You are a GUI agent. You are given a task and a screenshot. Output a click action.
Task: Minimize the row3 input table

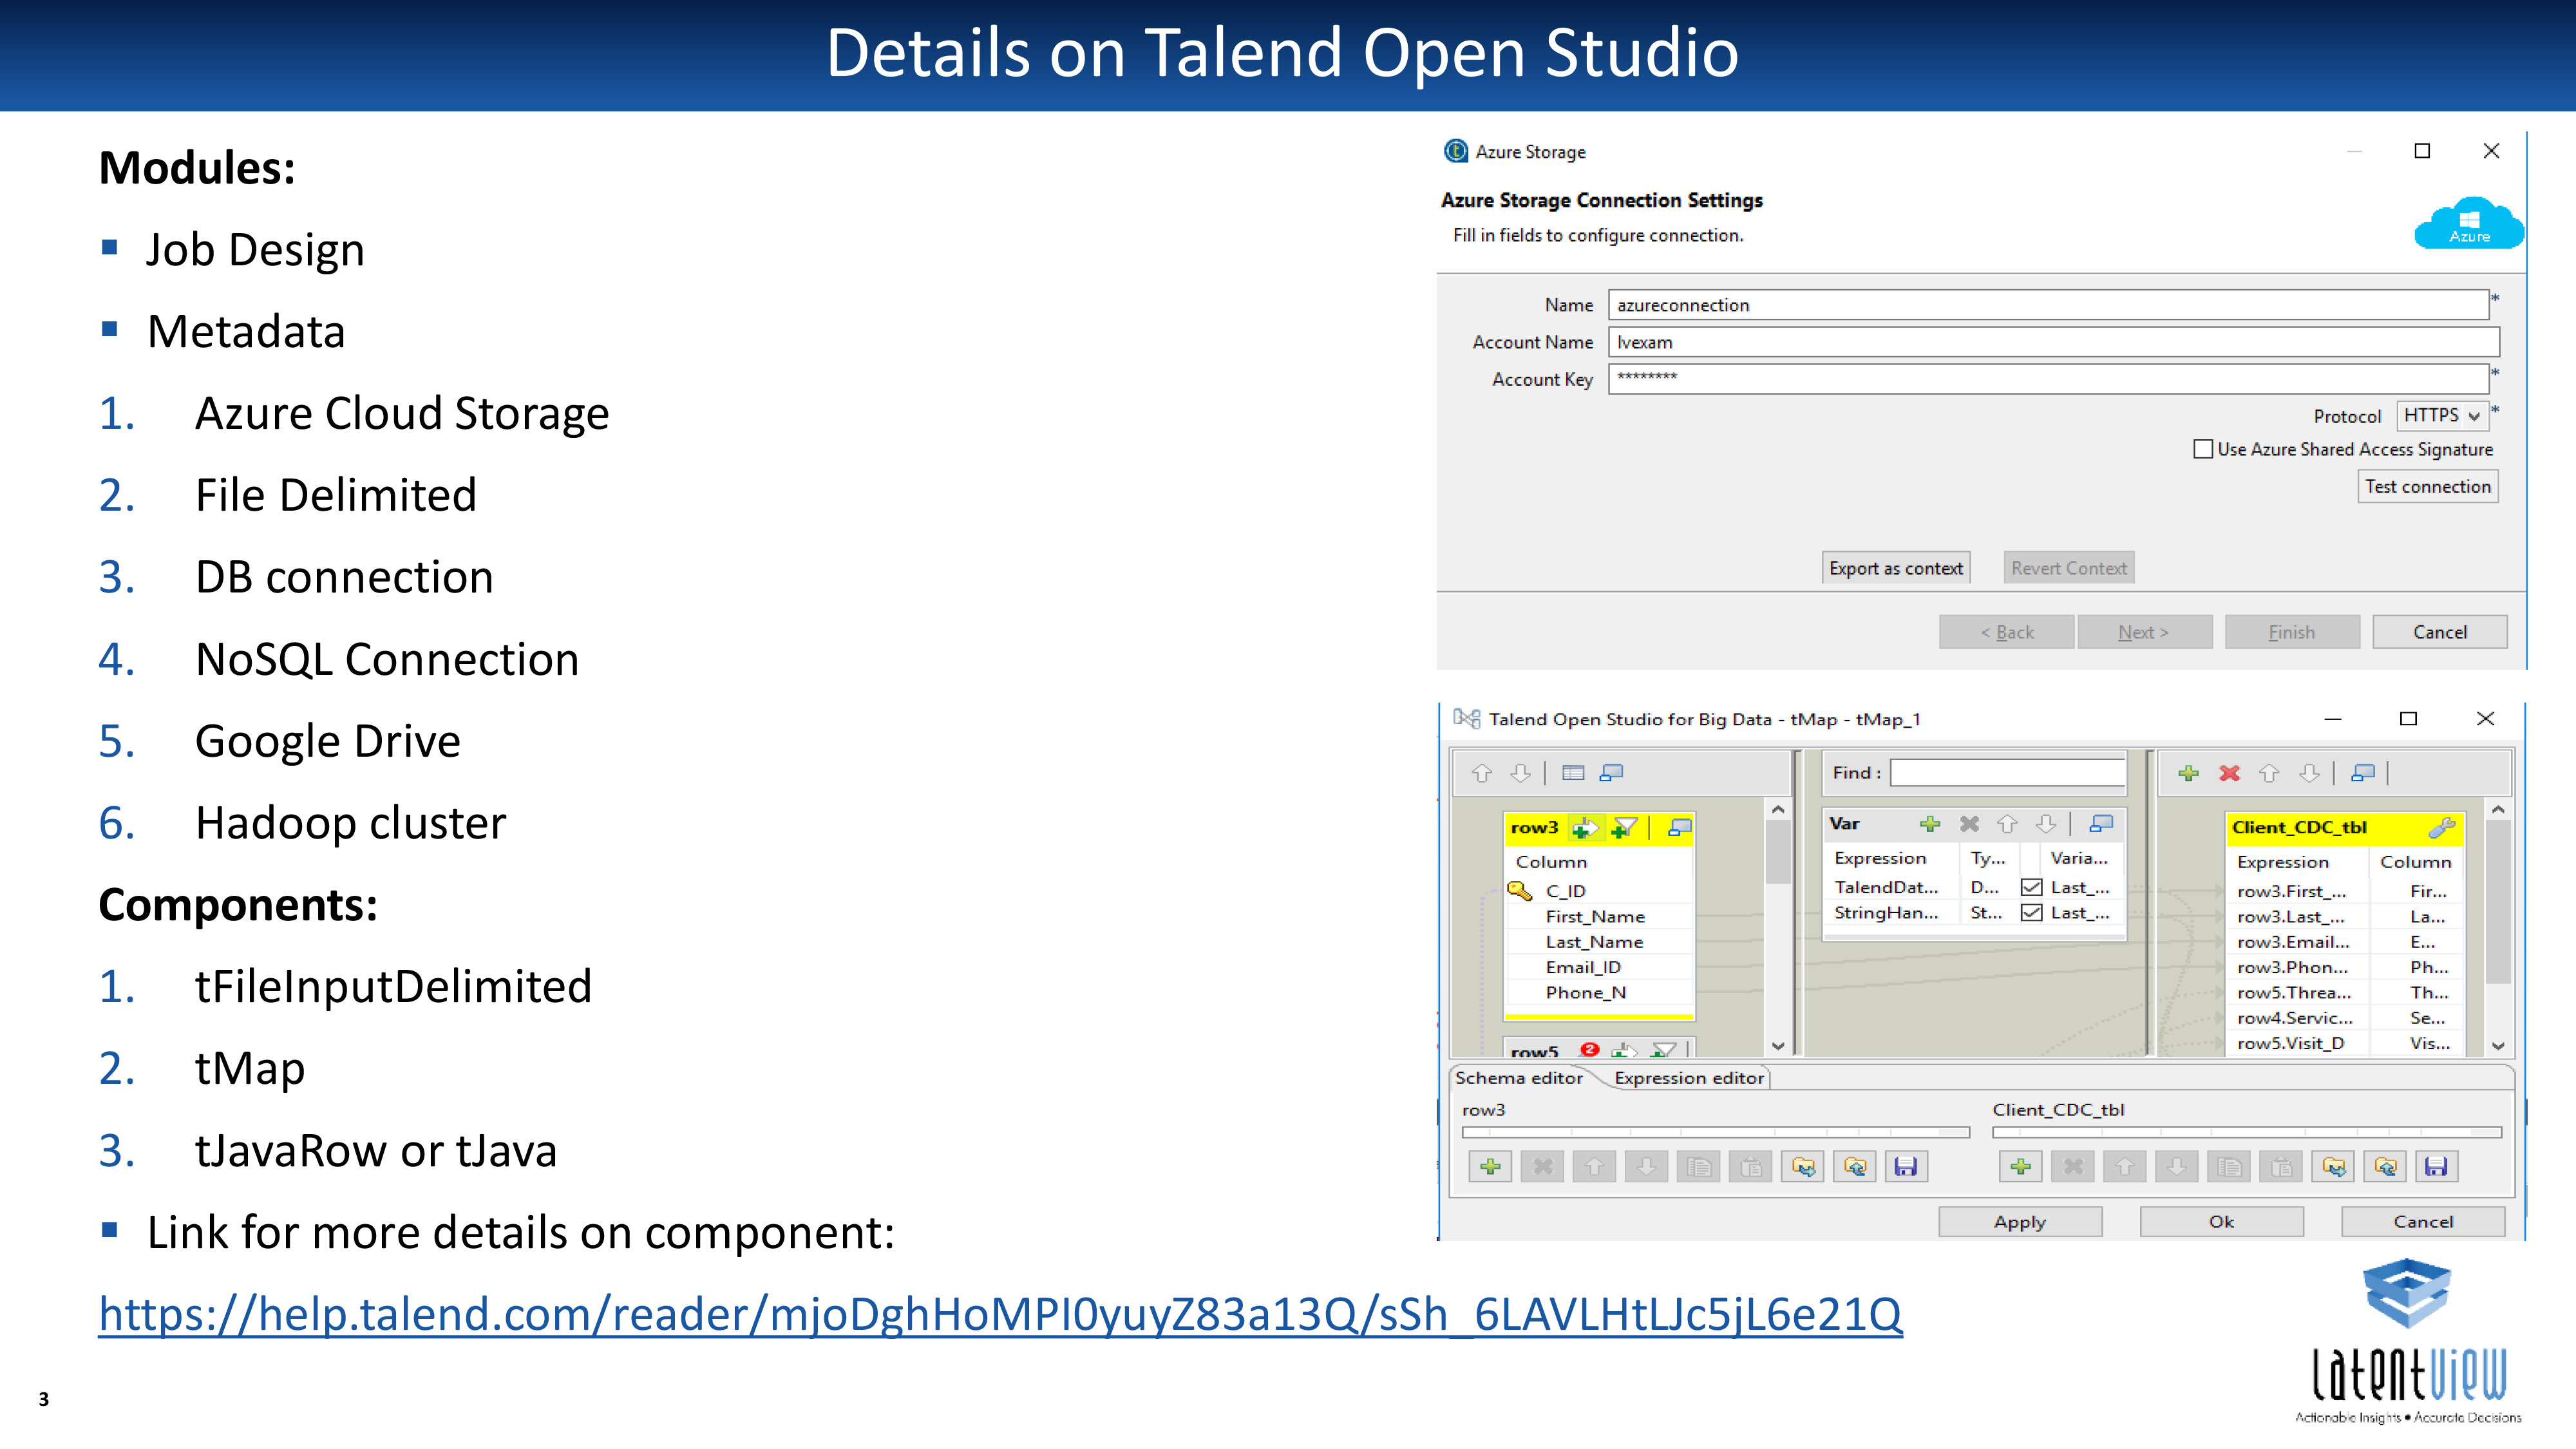[1680, 827]
